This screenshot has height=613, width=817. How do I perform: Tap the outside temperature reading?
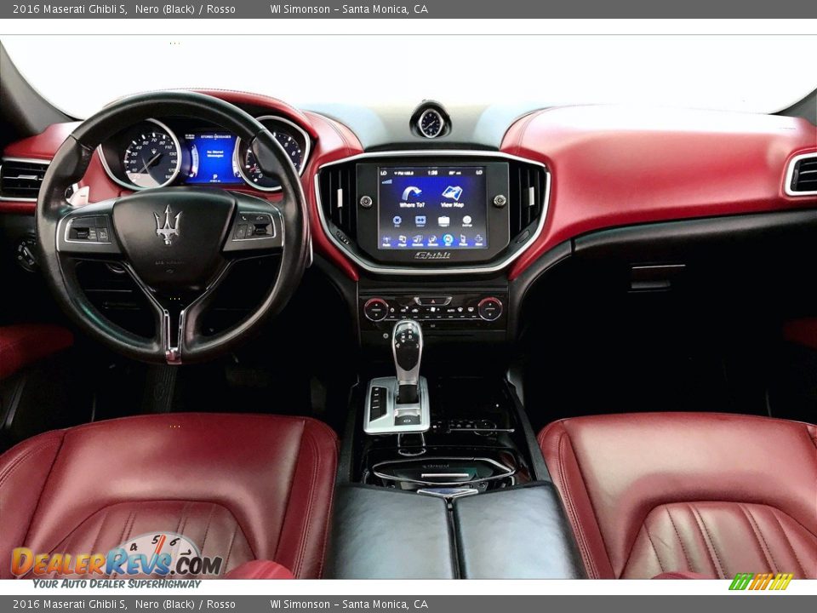tap(454, 173)
